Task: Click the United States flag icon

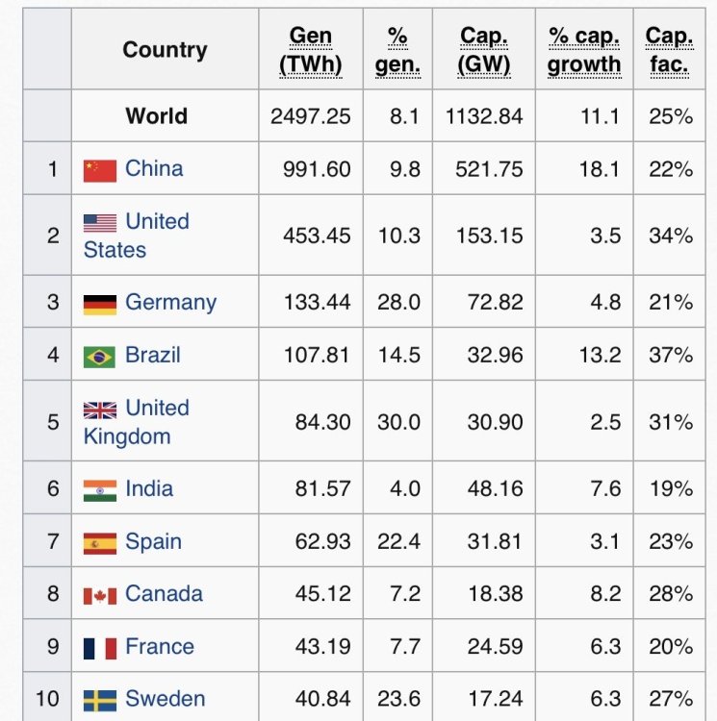Action: [x=100, y=223]
